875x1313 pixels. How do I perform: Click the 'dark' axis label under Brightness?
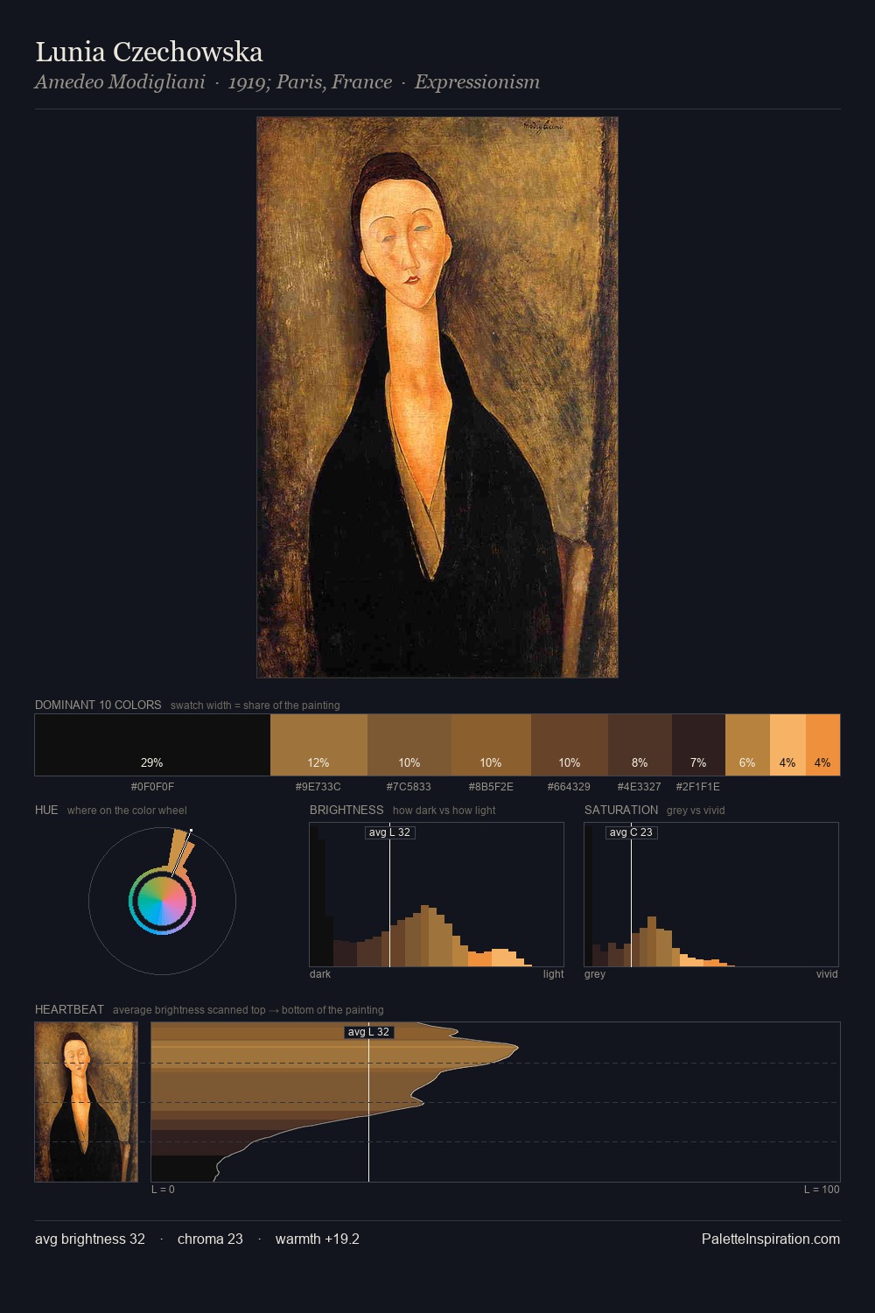tap(320, 973)
